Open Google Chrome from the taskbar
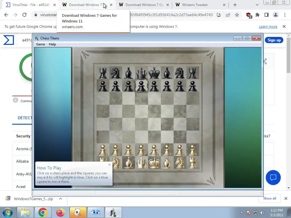 point(43,212)
